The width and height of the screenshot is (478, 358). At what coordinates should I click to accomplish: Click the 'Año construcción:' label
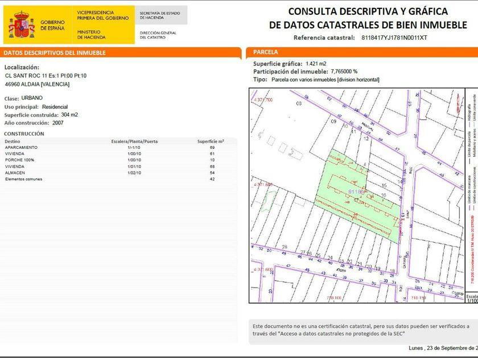pos(27,123)
